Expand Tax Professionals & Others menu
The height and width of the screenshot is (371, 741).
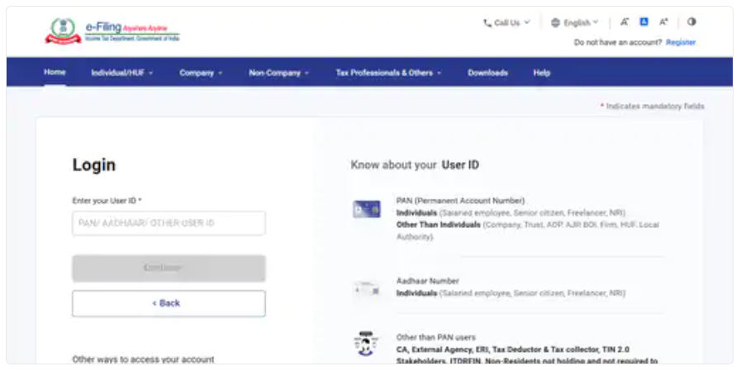point(388,73)
